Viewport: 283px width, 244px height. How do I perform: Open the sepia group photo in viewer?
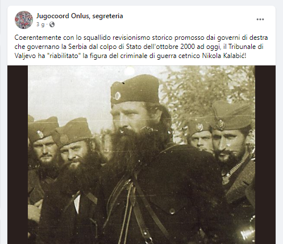tap(141, 155)
